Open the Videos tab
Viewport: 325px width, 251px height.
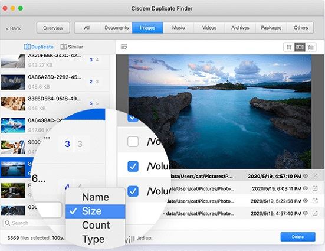tap(209, 28)
